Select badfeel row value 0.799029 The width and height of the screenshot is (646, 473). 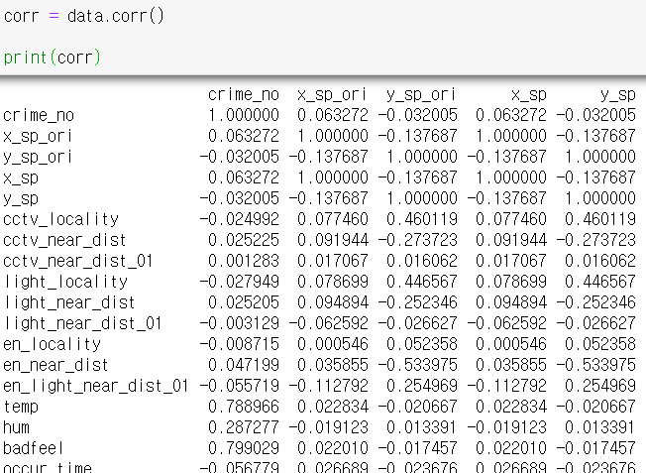pyautogui.click(x=244, y=448)
